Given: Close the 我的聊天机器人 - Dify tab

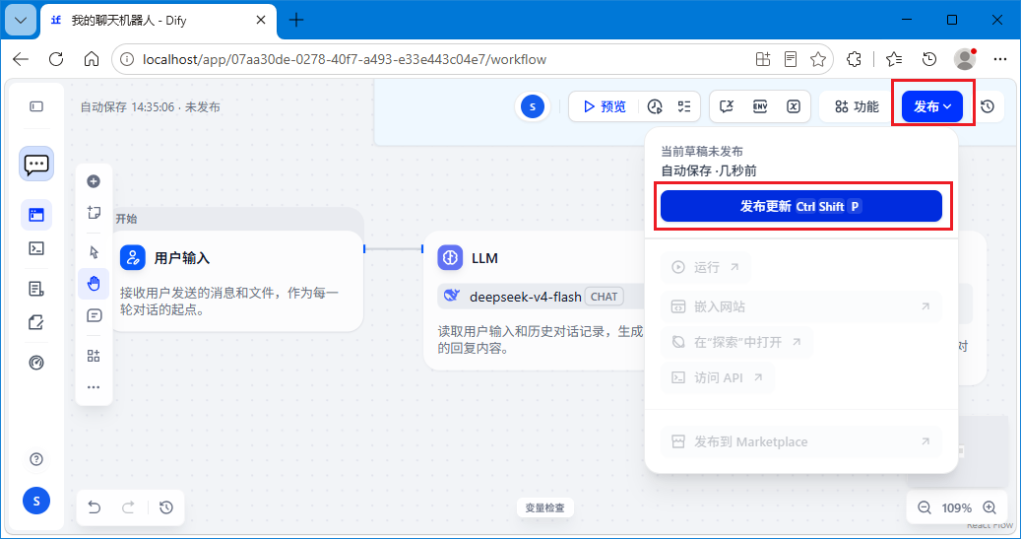Looking at the screenshot, I should tap(261, 21).
